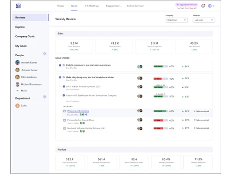
Task: Click the owner avatars on Make a big-bang entry row
Action: 140,78
